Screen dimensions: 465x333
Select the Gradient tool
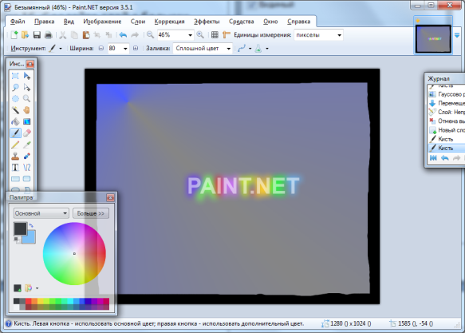pos(26,121)
